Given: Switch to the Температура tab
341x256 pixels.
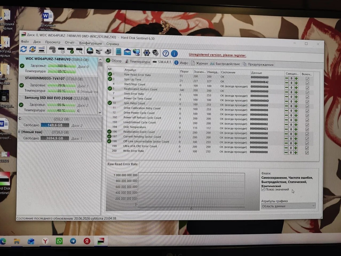Looking at the screenshot, I should 137,62.
